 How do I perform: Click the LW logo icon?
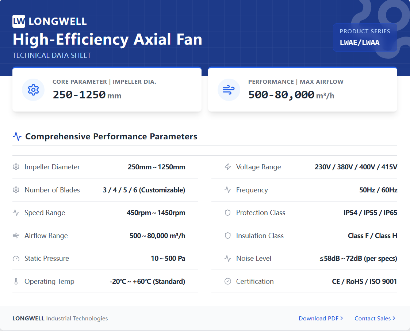(19, 21)
